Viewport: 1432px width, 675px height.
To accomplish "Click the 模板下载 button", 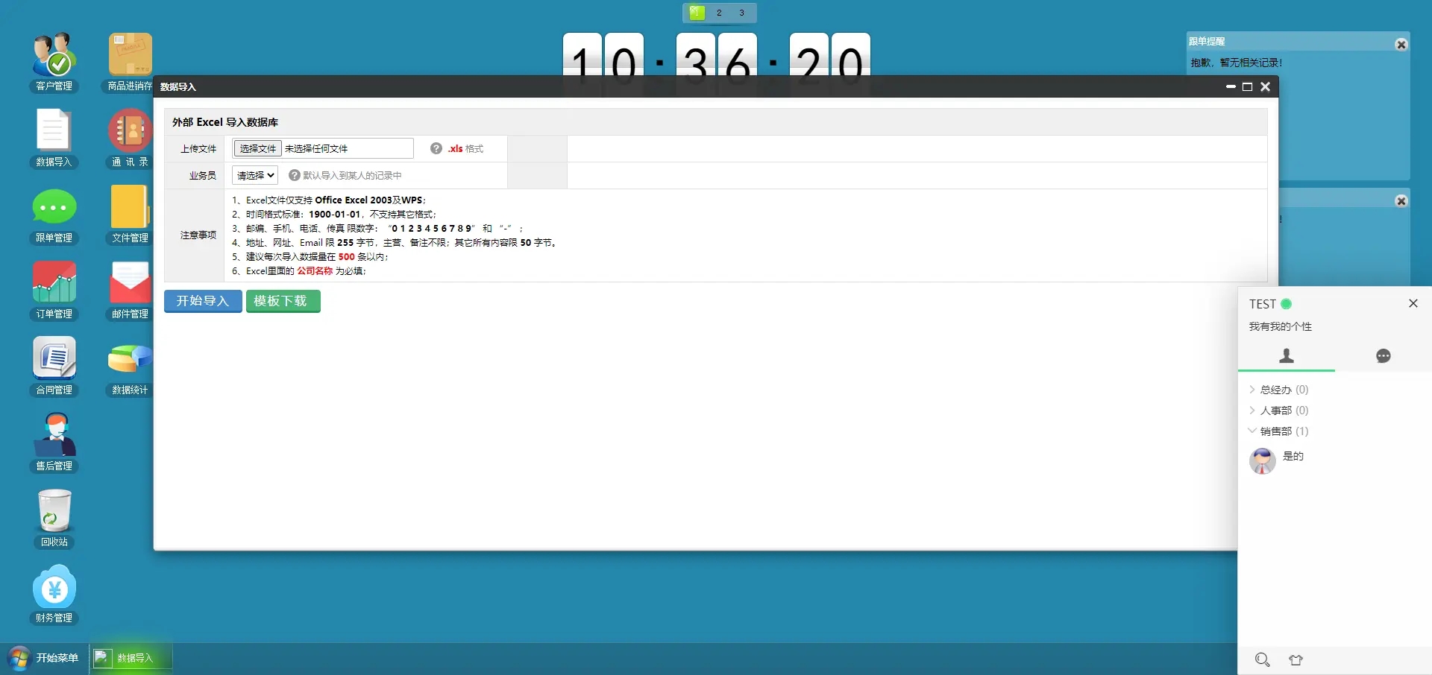I will pyautogui.click(x=283, y=301).
